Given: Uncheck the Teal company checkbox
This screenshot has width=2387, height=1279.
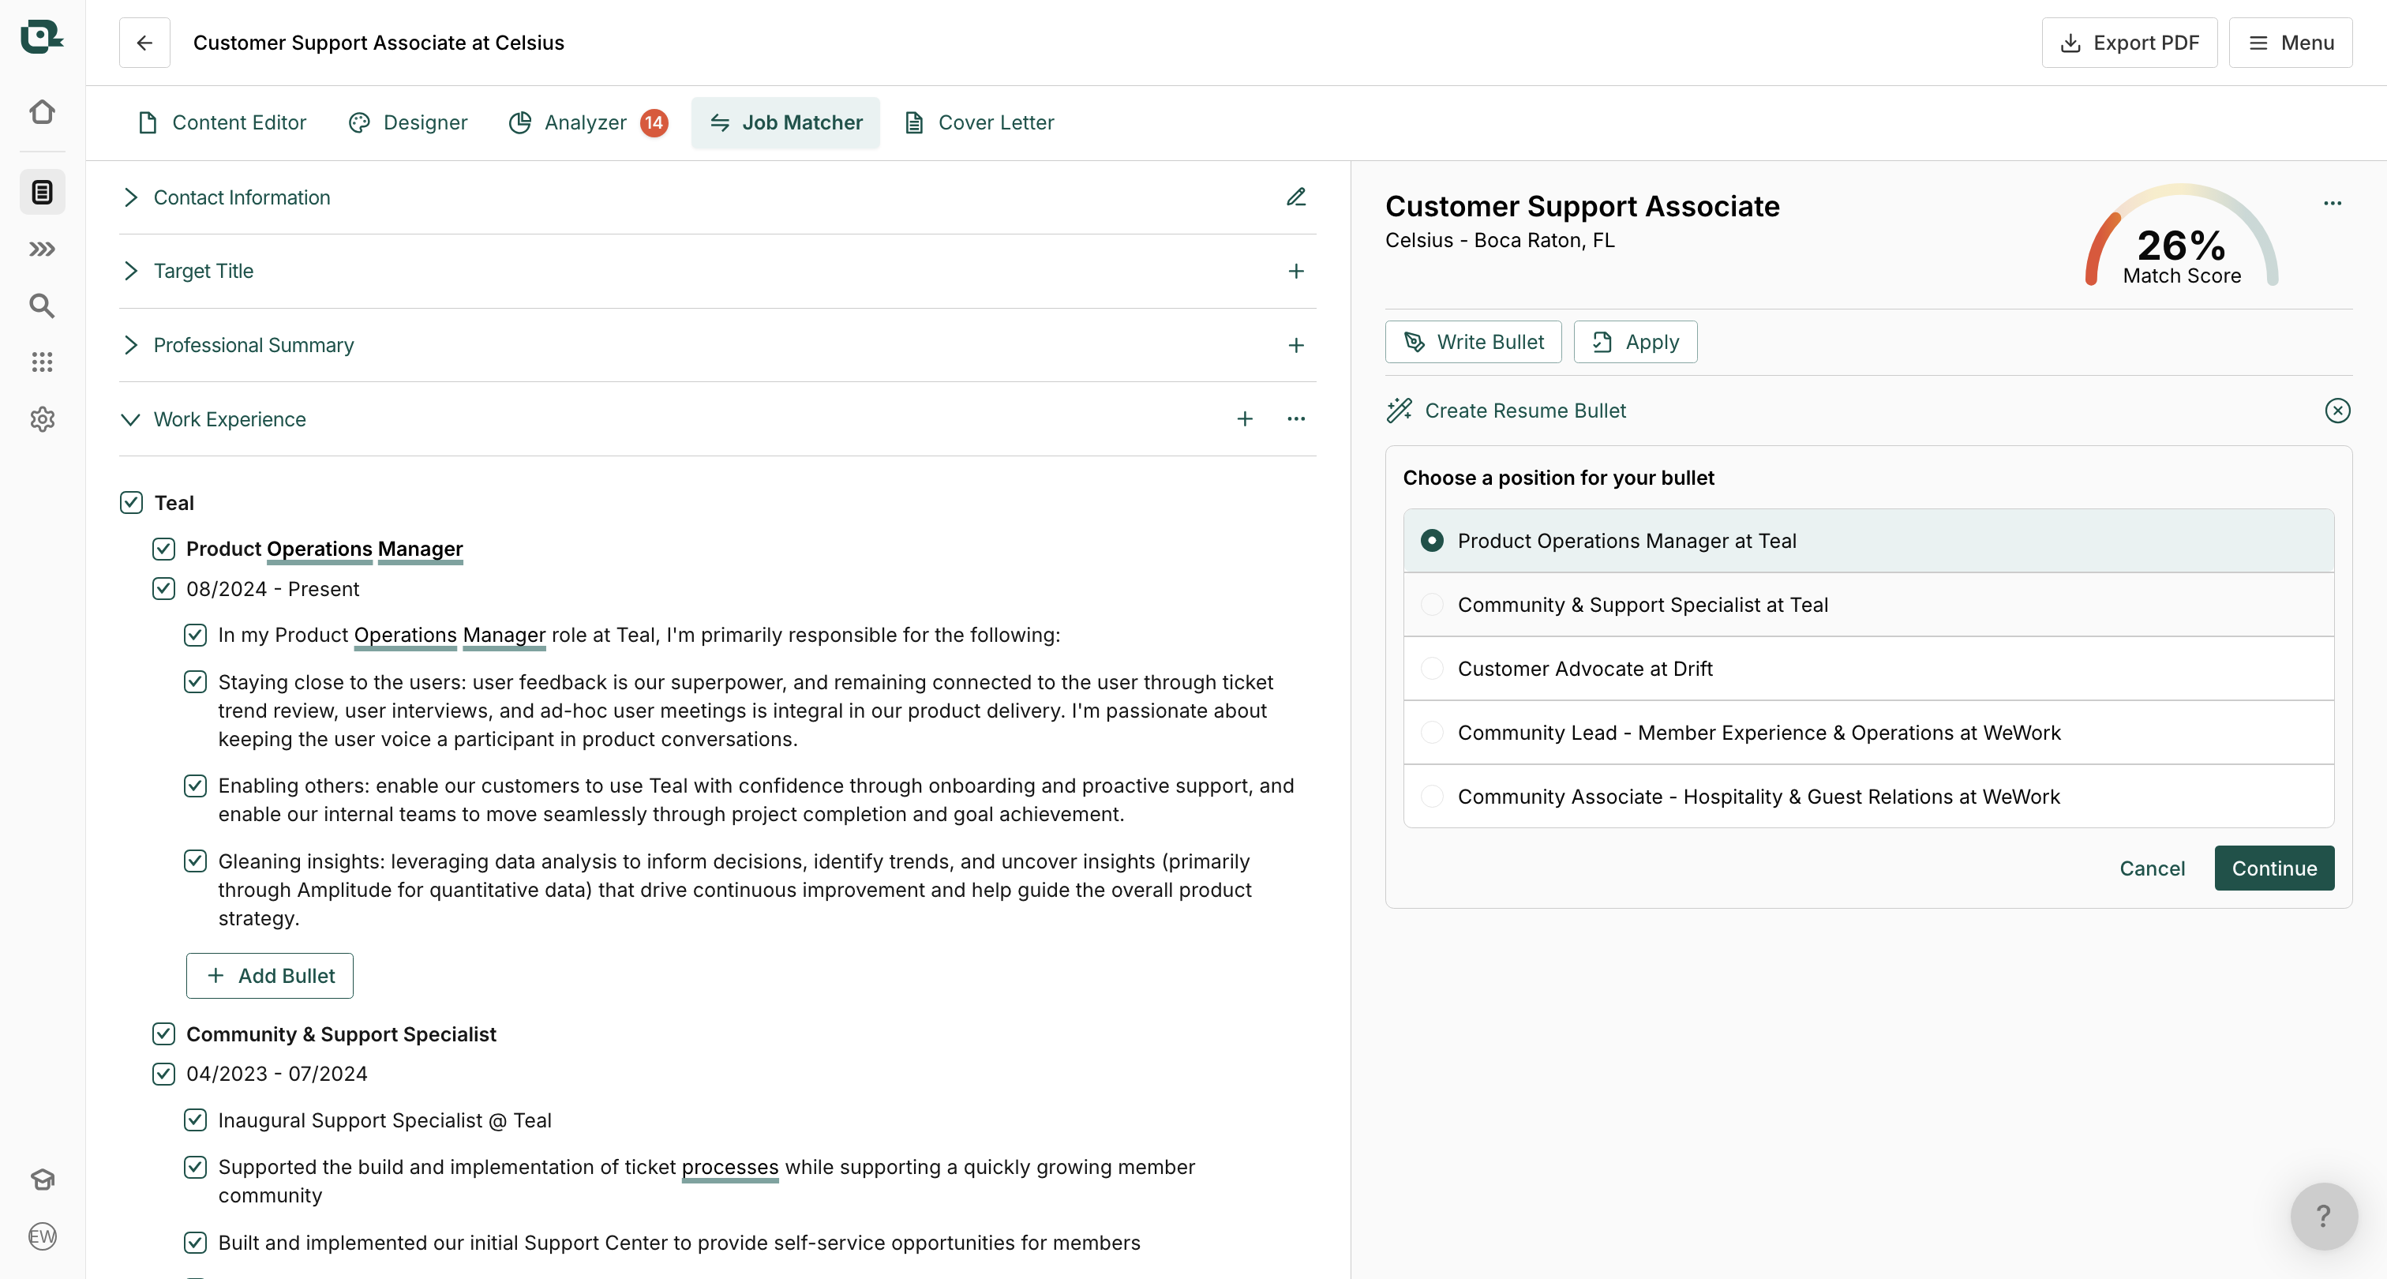Looking at the screenshot, I should pos(132,502).
